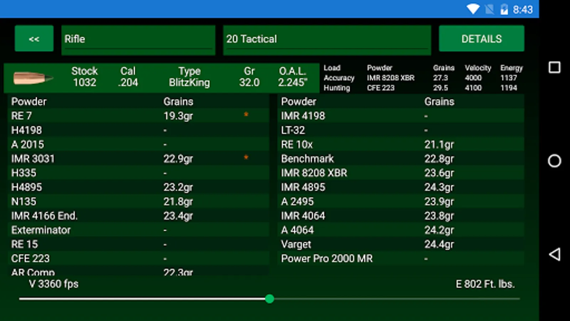Select the IMR 4166 End. powder row
This screenshot has height=321, width=570.
point(138,215)
